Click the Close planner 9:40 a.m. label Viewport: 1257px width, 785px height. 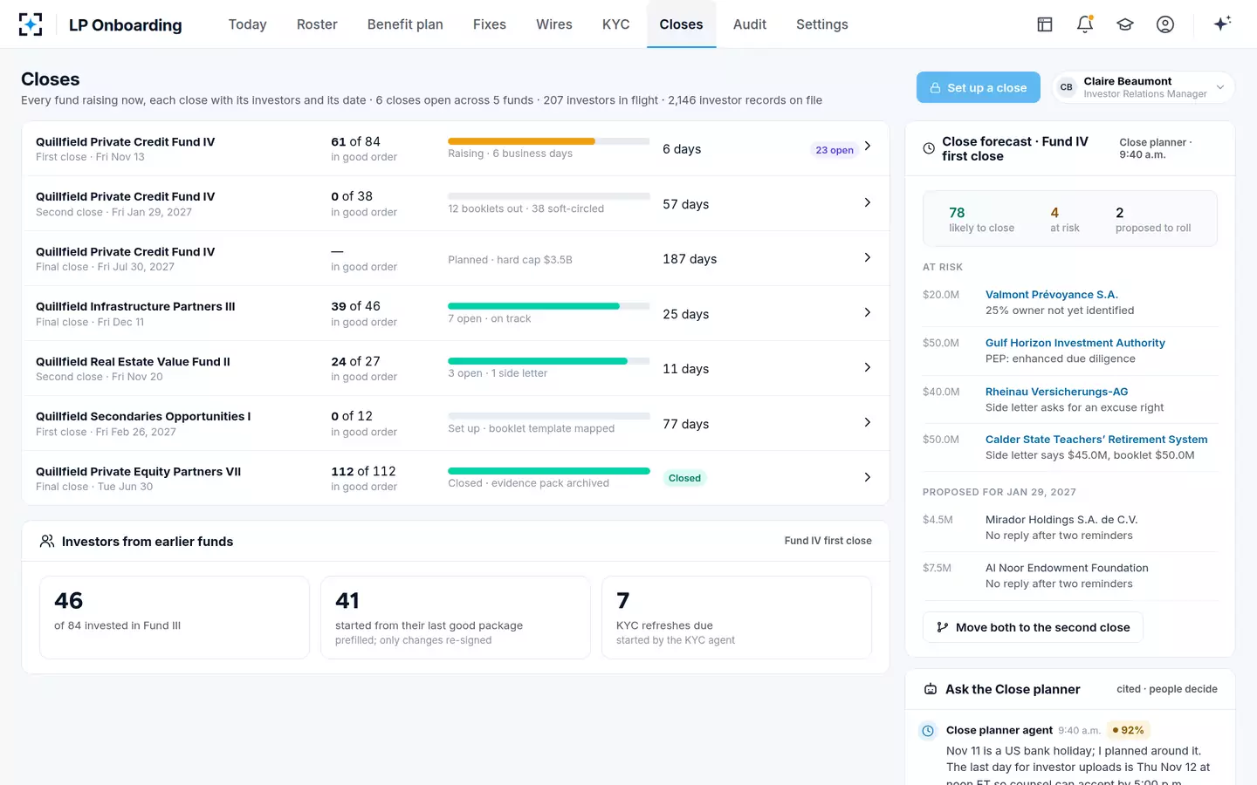click(x=1155, y=148)
